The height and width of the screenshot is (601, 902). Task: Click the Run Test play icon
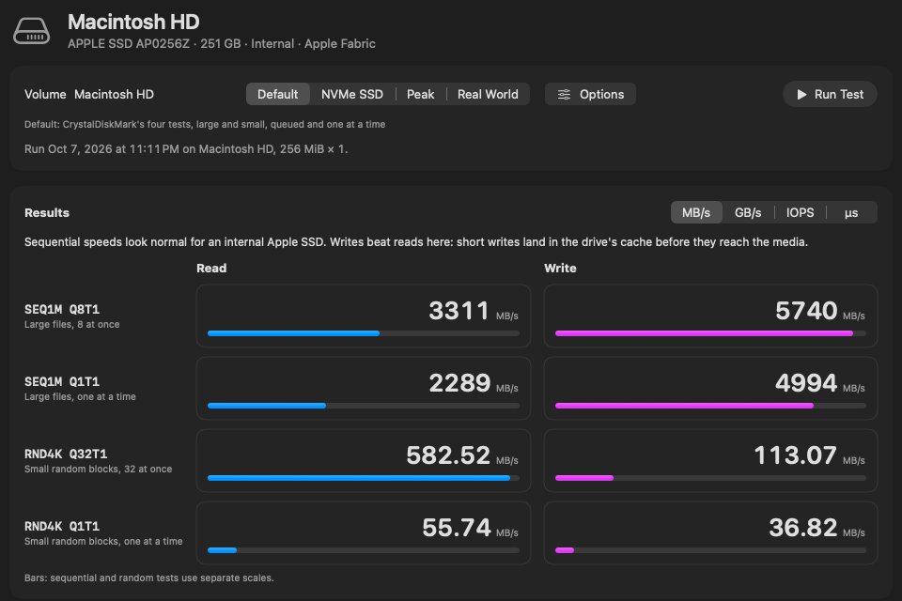point(801,94)
